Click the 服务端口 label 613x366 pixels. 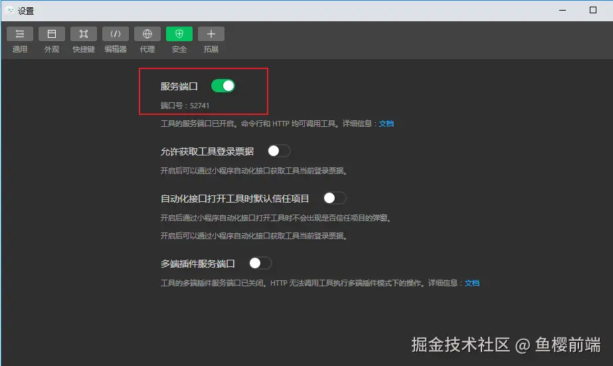coord(179,86)
